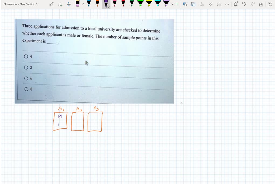This screenshot has height=184, width=276.
Task: Select the radio button for answer 6
Action: coord(26,79)
